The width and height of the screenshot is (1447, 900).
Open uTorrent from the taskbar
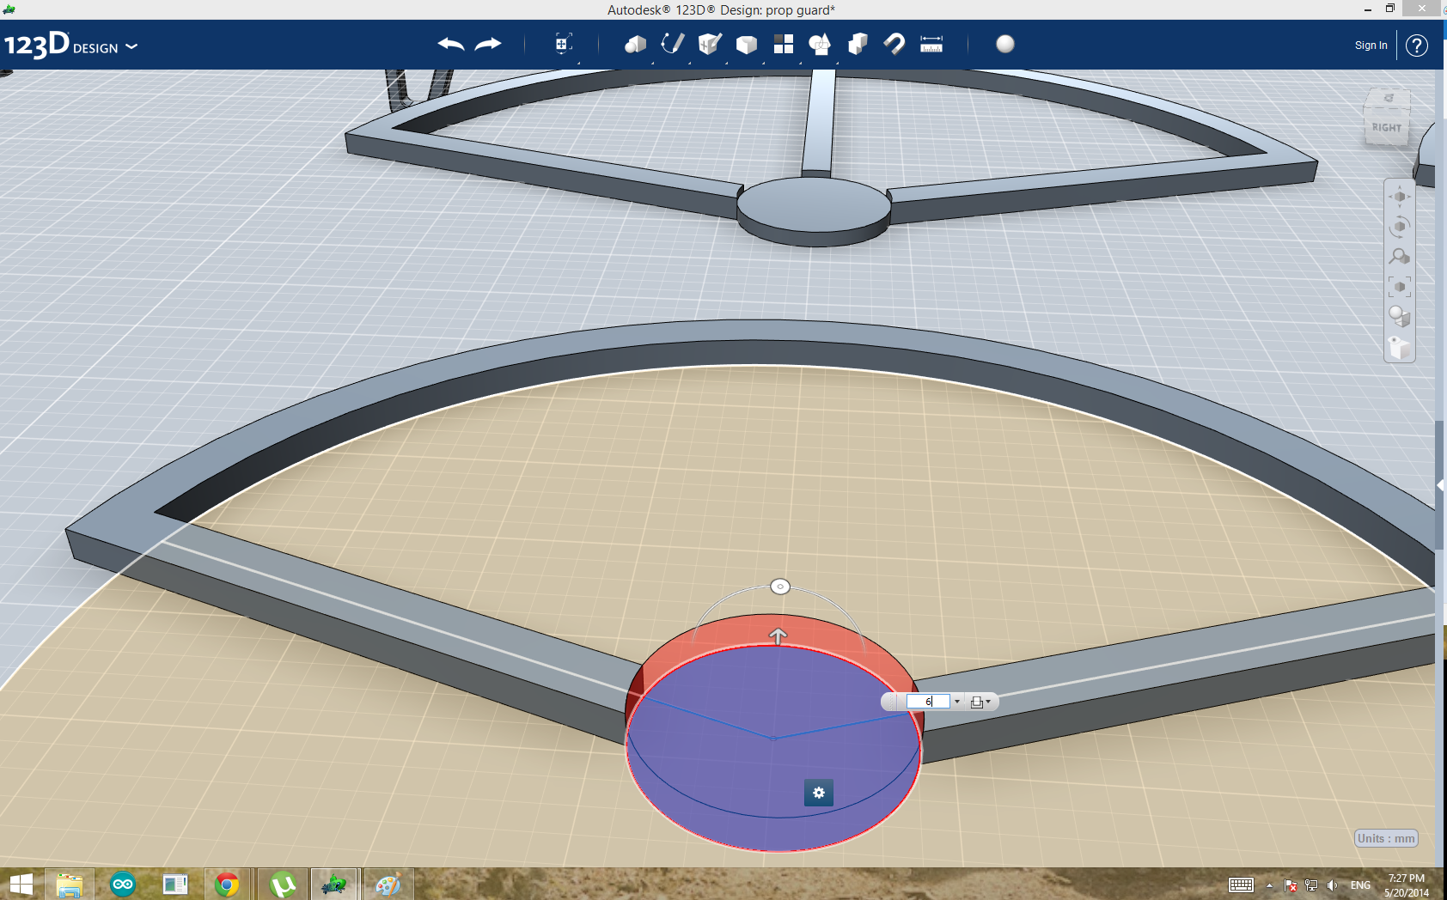282,885
